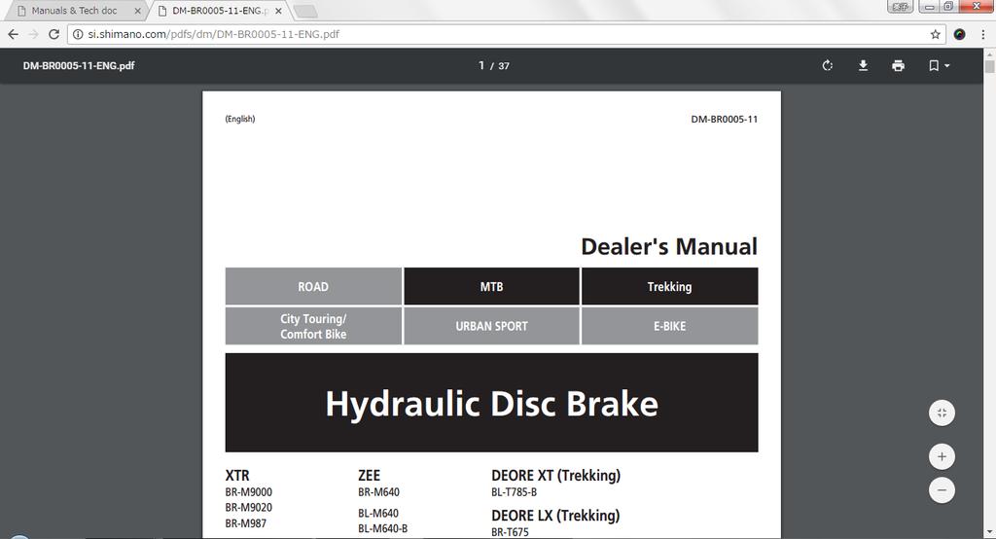Click the URBAN SPORT category box

point(491,326)
